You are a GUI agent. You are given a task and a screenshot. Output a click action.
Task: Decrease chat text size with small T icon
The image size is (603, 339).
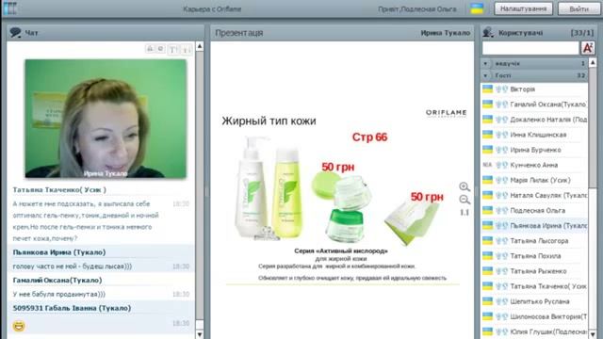click(x=187, y=49)
